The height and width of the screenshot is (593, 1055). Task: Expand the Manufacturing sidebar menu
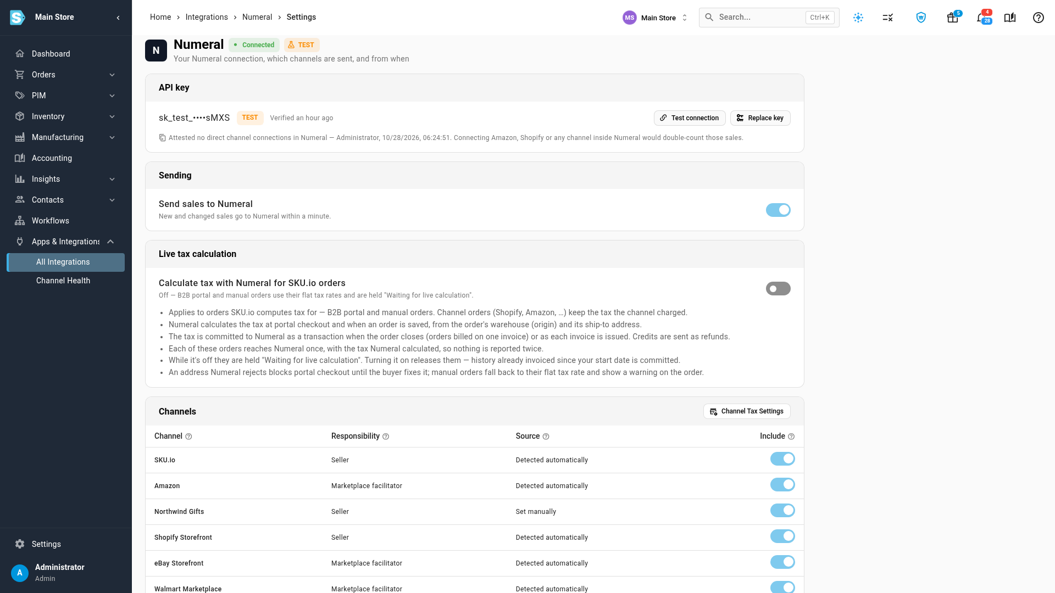[x=66, y=137]
